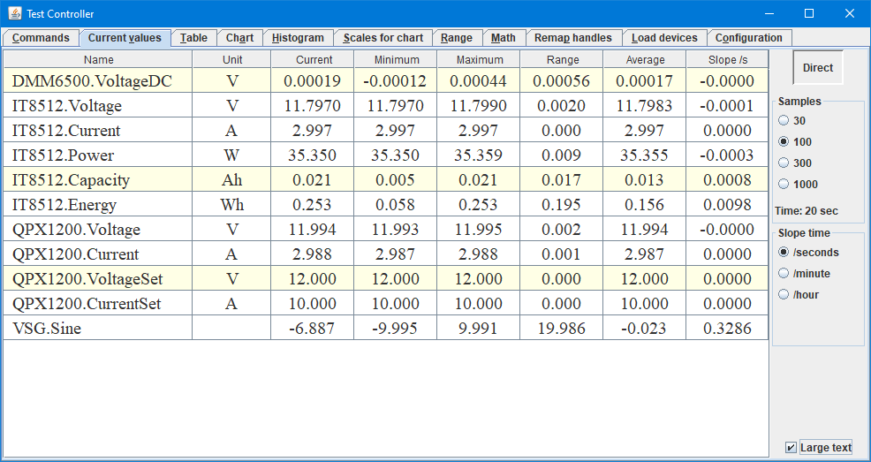Viewport: 871px width, 462px height.
Task: Switch to the Math tab
Action: pos(504,38)
